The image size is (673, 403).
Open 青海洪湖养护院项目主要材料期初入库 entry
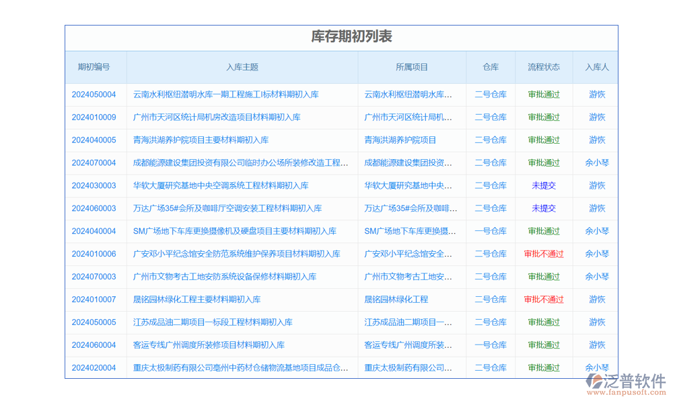pyautogui.click(x=201, y=140)
